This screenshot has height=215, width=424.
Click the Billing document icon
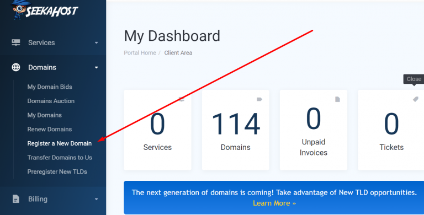coord(16,199)
